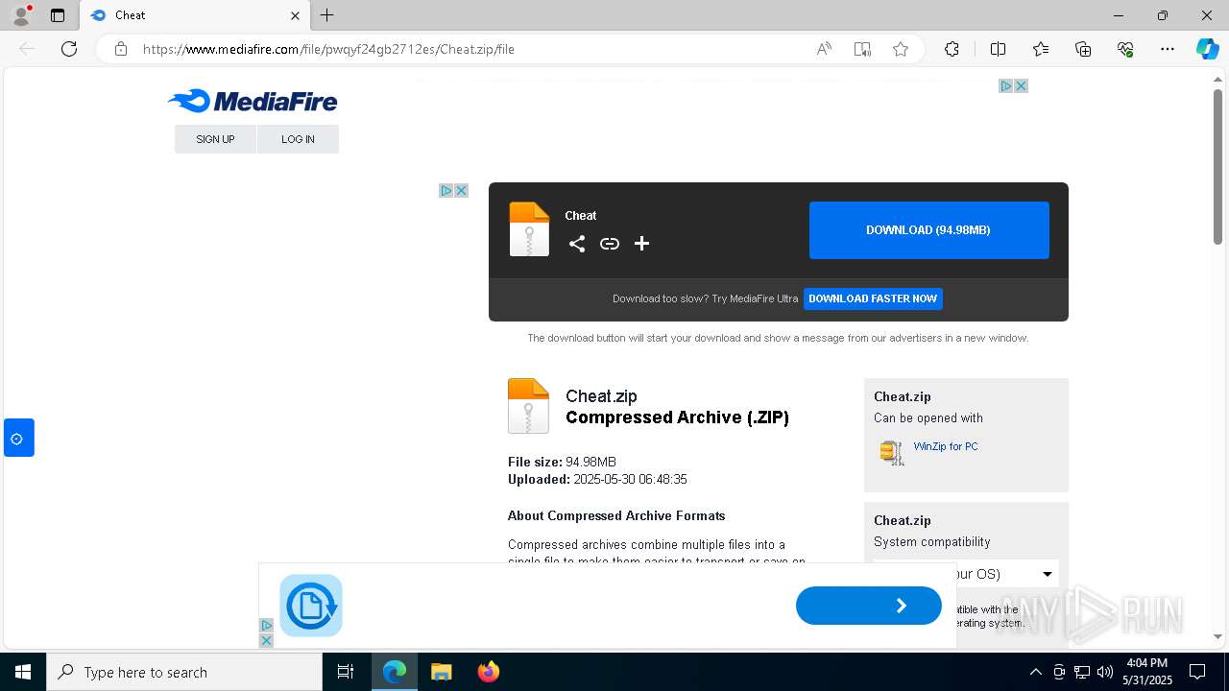Click 'File size: 94.98MB' text
Image resolution: width=1229 pixels, height=691 pixels.
tap(562, 462)
